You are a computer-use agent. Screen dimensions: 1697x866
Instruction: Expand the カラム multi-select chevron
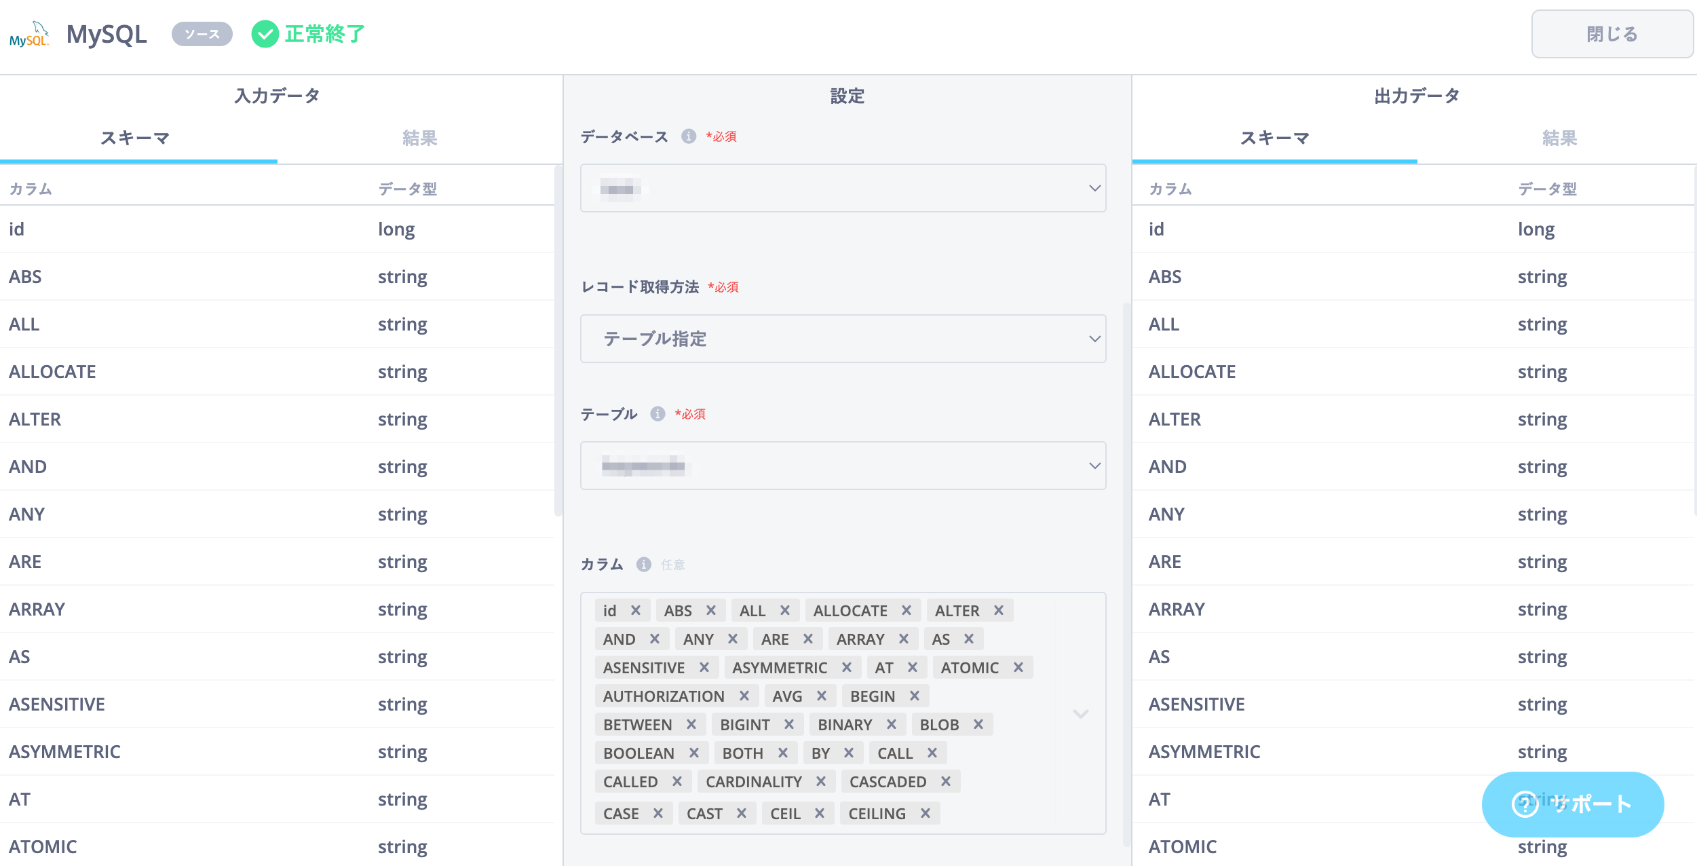pos(1081,713)
